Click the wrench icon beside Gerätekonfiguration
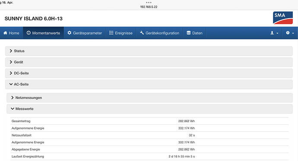This screenshot has width=298, height=161. (142, 33)
